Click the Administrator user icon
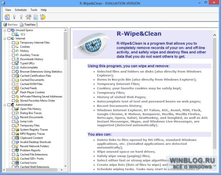Screen dimensions: 221x175 [x=13, y=105]
